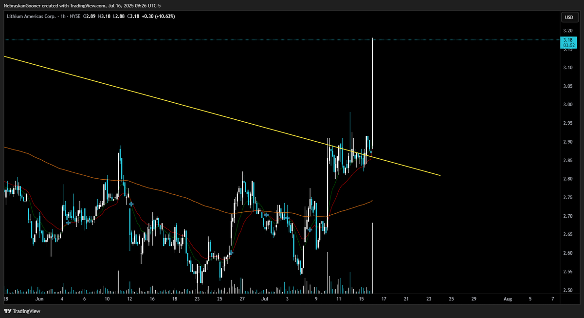
Task: Click the Aug label on time axis
Action: coord(508,299)
